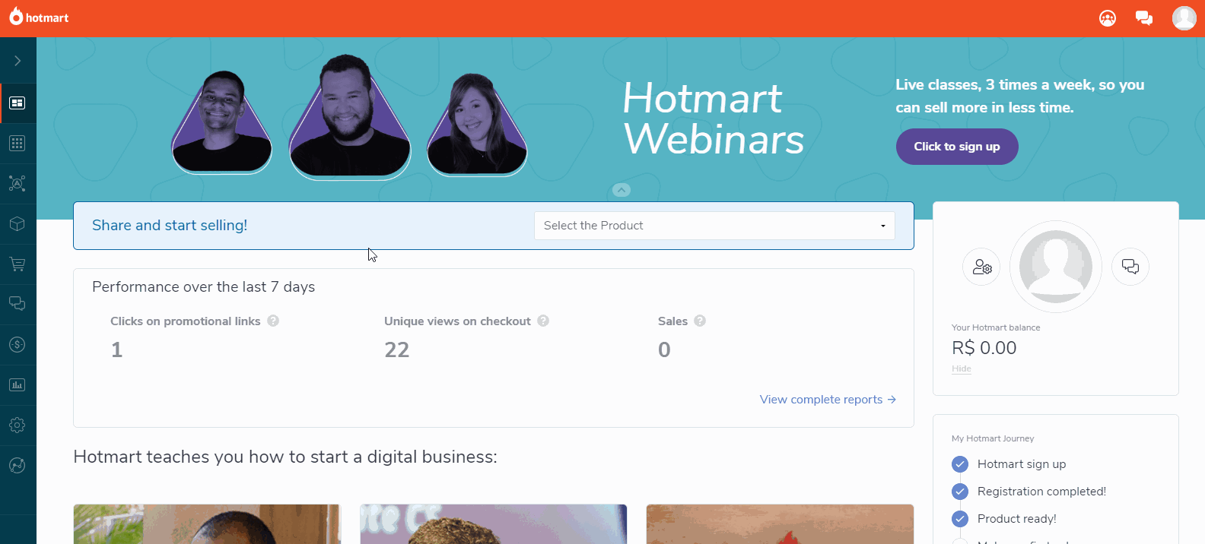Viewport: 1205px width, 544px height.
Task: Click the 'Product ready!' journey checkmark
Action: point(960,519)
